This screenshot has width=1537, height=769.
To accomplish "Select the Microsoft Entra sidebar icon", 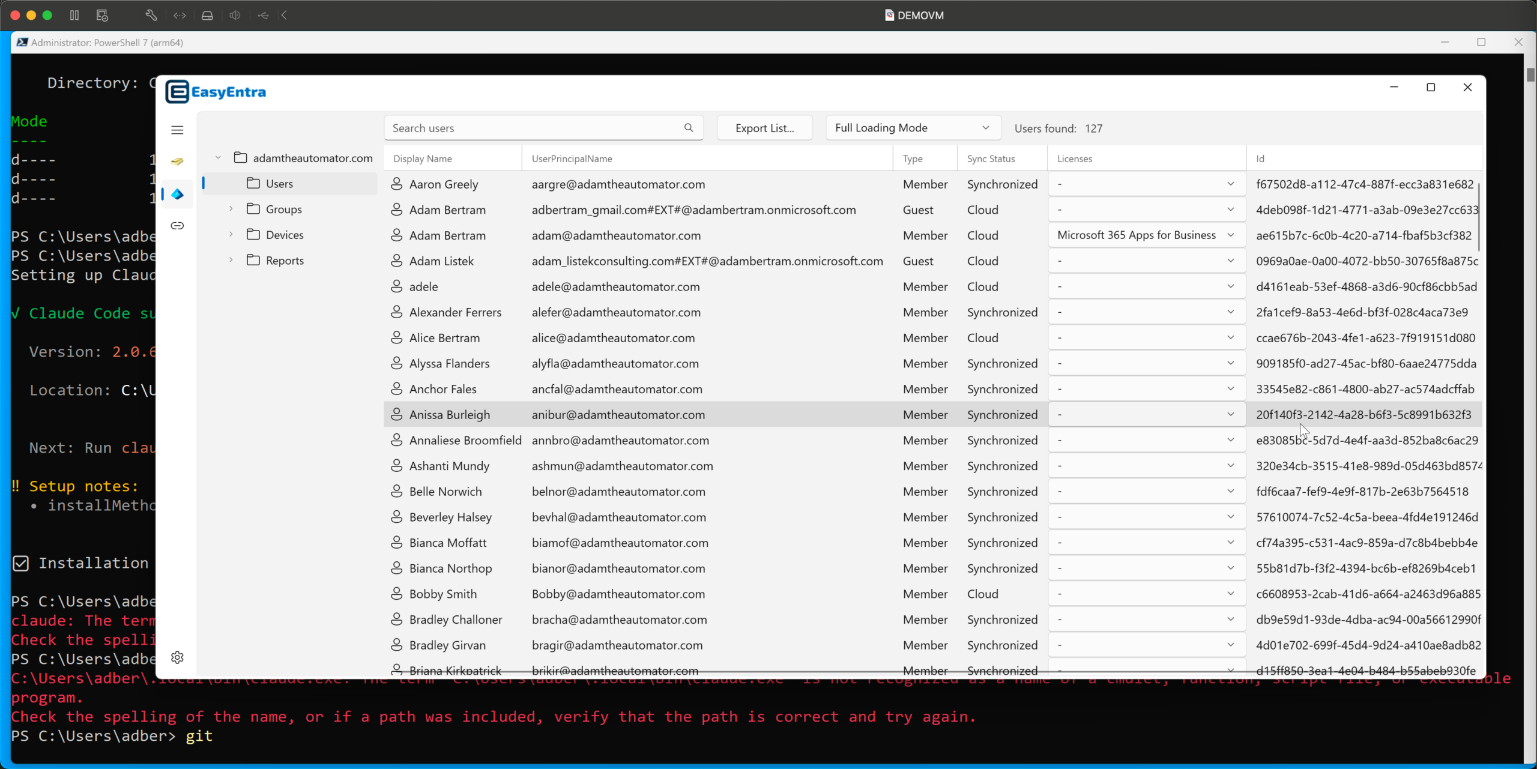I will point(177,194).
